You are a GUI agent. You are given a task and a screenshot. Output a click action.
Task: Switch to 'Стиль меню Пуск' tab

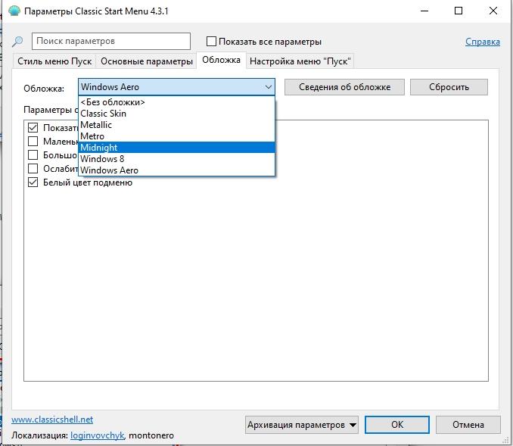tap(54, 61)
